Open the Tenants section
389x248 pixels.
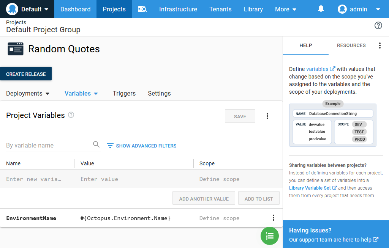220,9
